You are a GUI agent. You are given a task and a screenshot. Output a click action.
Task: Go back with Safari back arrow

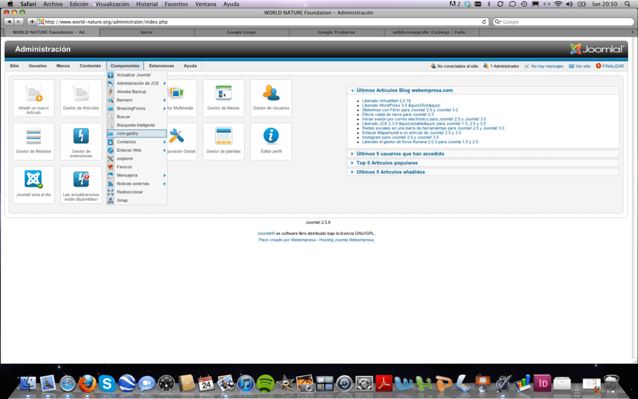pyautogui.click(x=9, y=21)
